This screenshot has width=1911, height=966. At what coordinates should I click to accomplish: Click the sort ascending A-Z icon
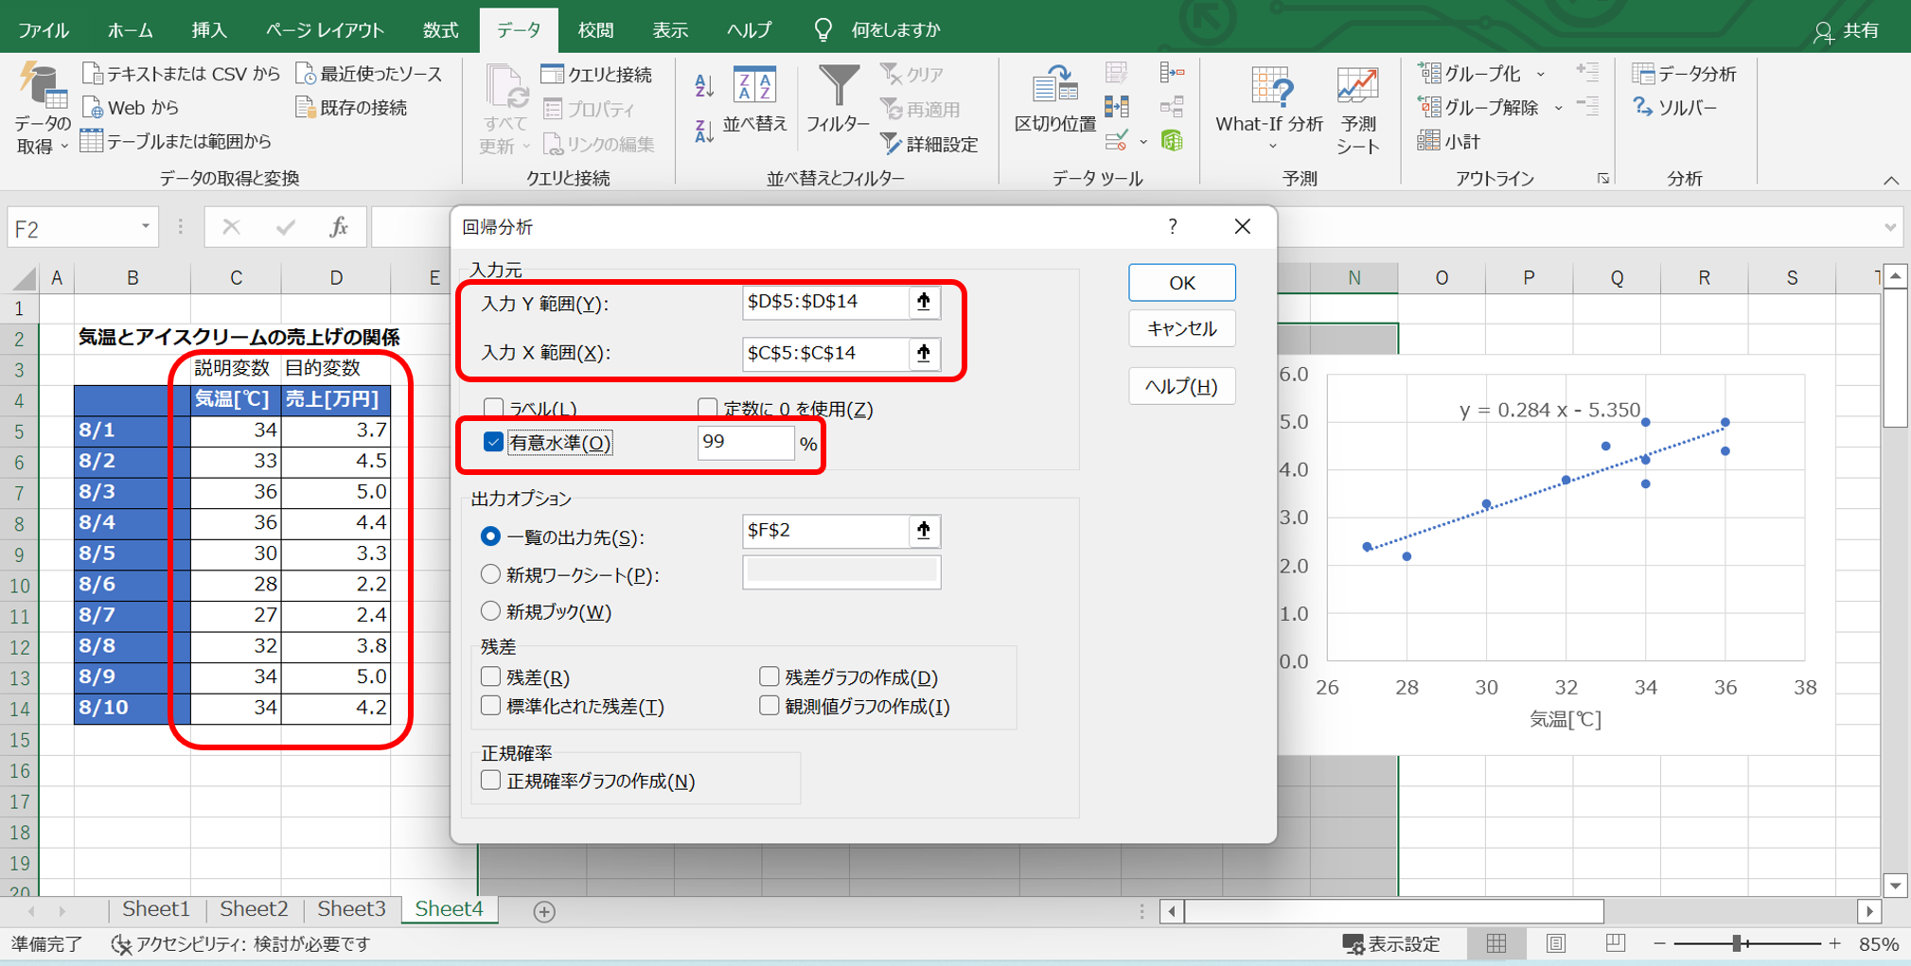703,86
